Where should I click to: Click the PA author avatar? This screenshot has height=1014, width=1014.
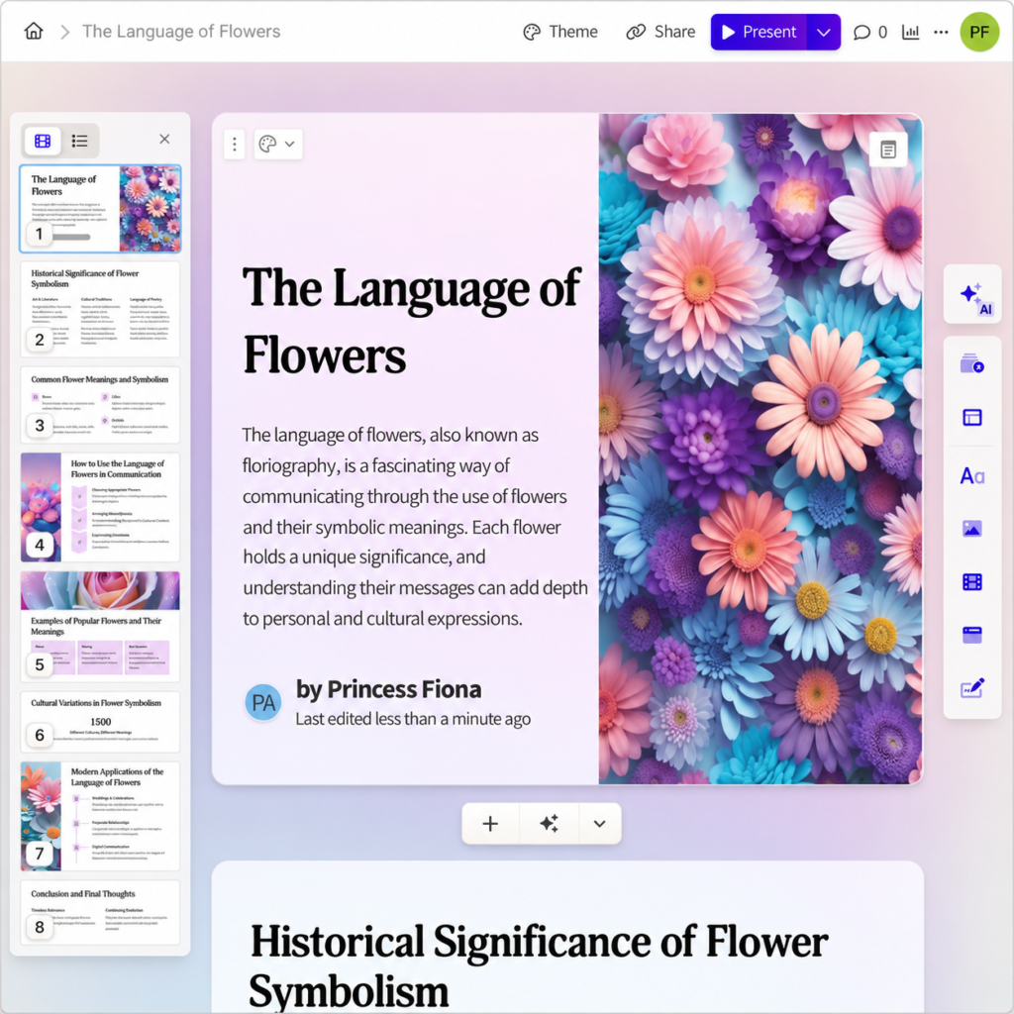coord(263,702)
